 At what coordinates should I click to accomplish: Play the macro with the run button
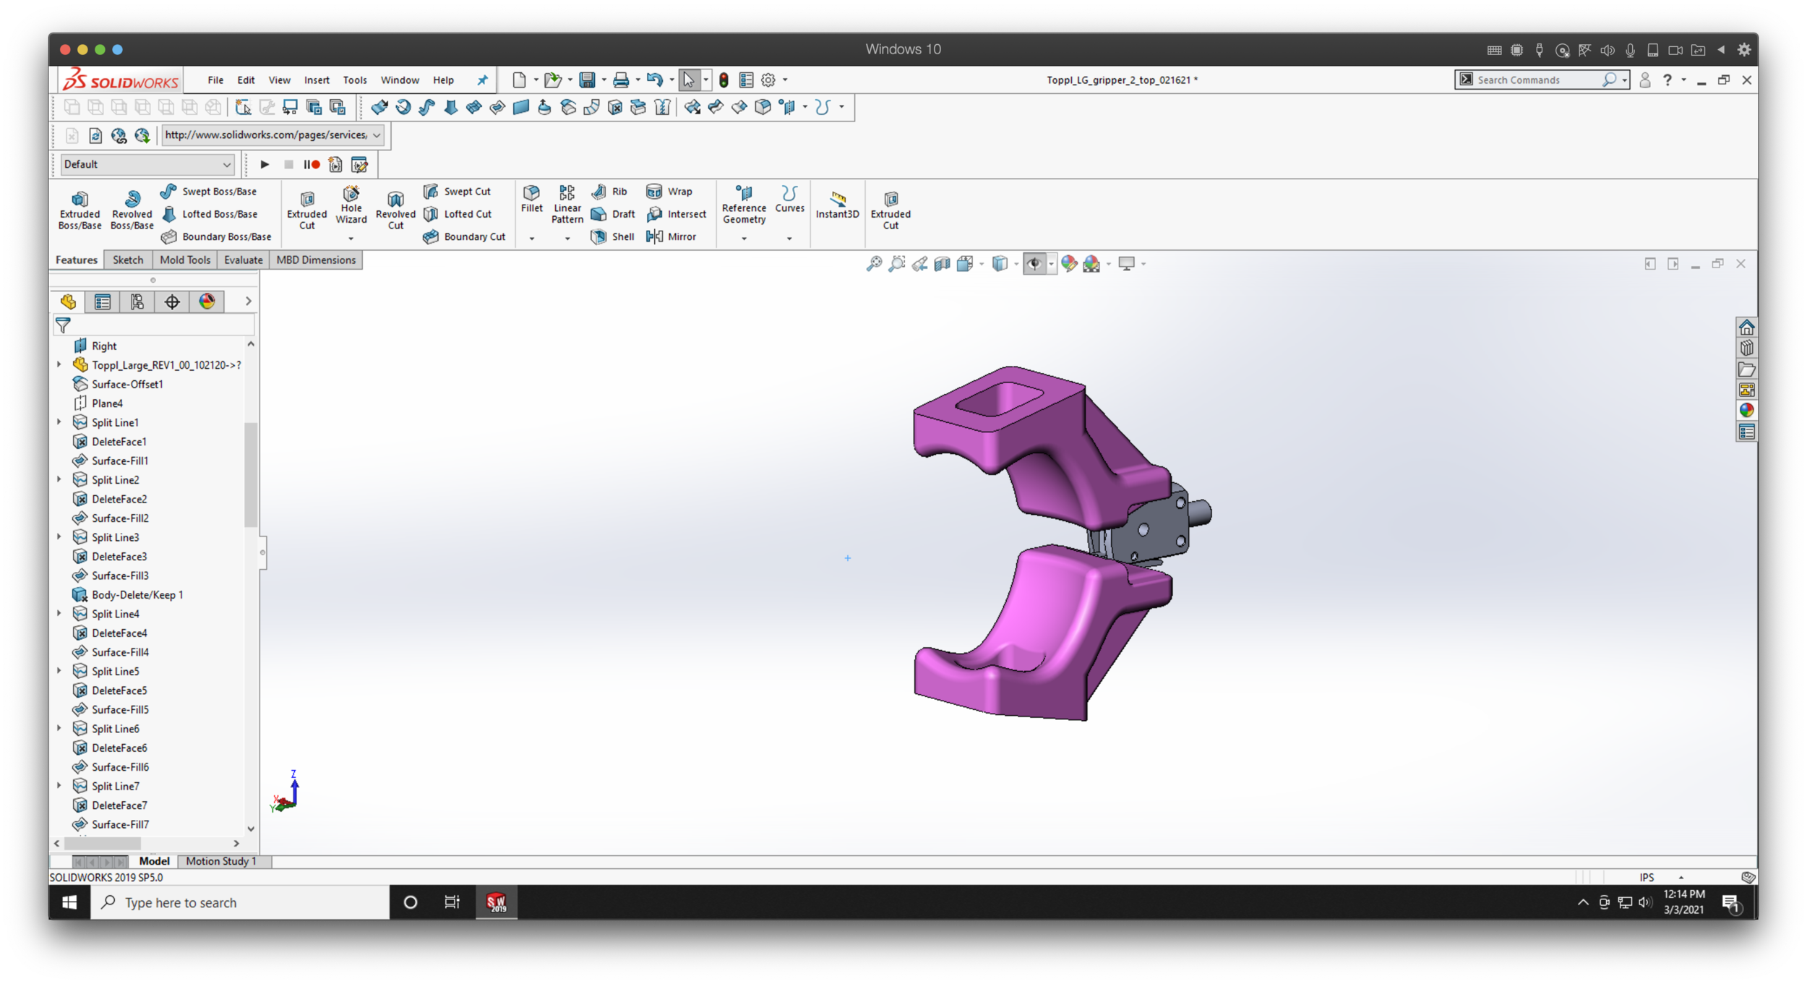[x=265, y=165]
